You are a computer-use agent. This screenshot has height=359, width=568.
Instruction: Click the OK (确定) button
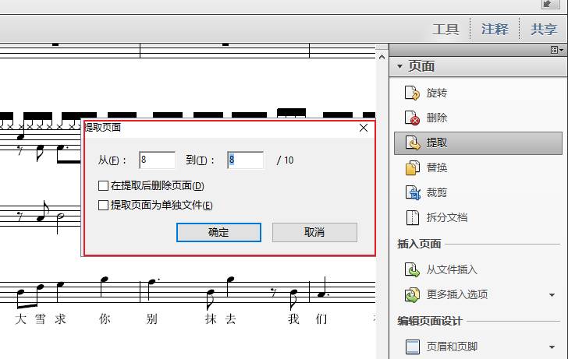pos(218,232)
